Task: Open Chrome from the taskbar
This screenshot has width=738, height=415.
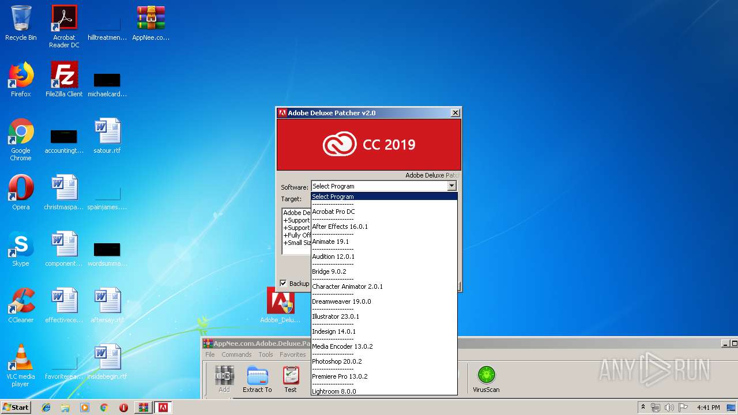Action: click(104, 408)
